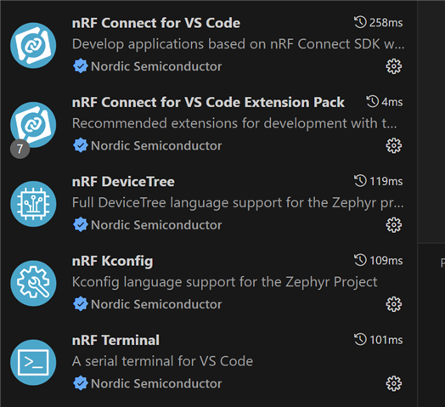The height and width of the screenshot is (407, 445).
Task: Click the nRF Connect for VS Code logo
Action: (x=33, y=45)
